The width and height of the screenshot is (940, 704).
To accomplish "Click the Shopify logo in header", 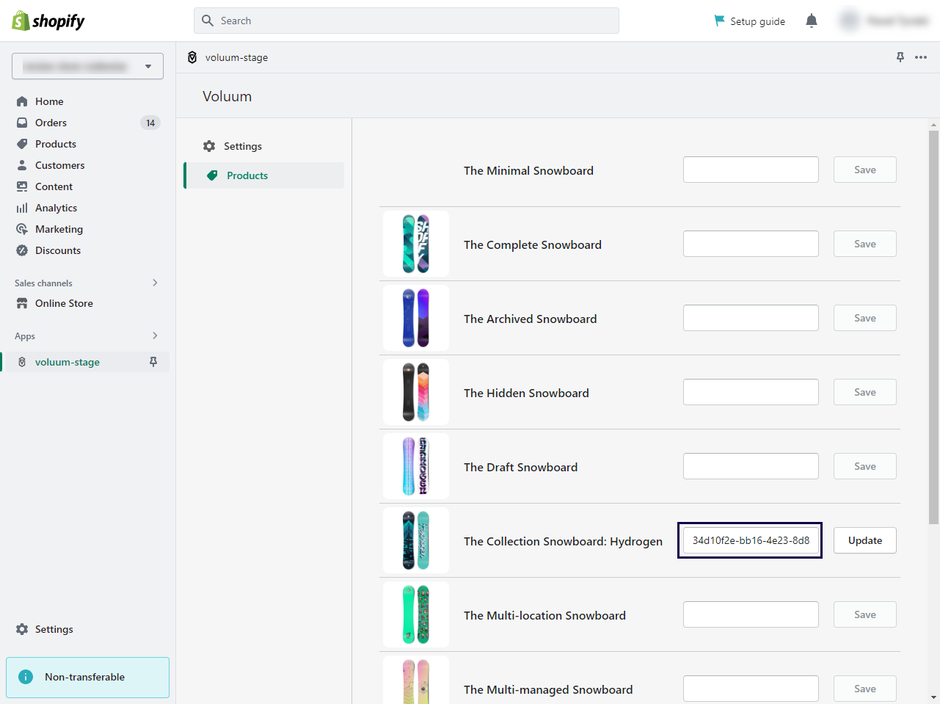I will pos(48,21).
